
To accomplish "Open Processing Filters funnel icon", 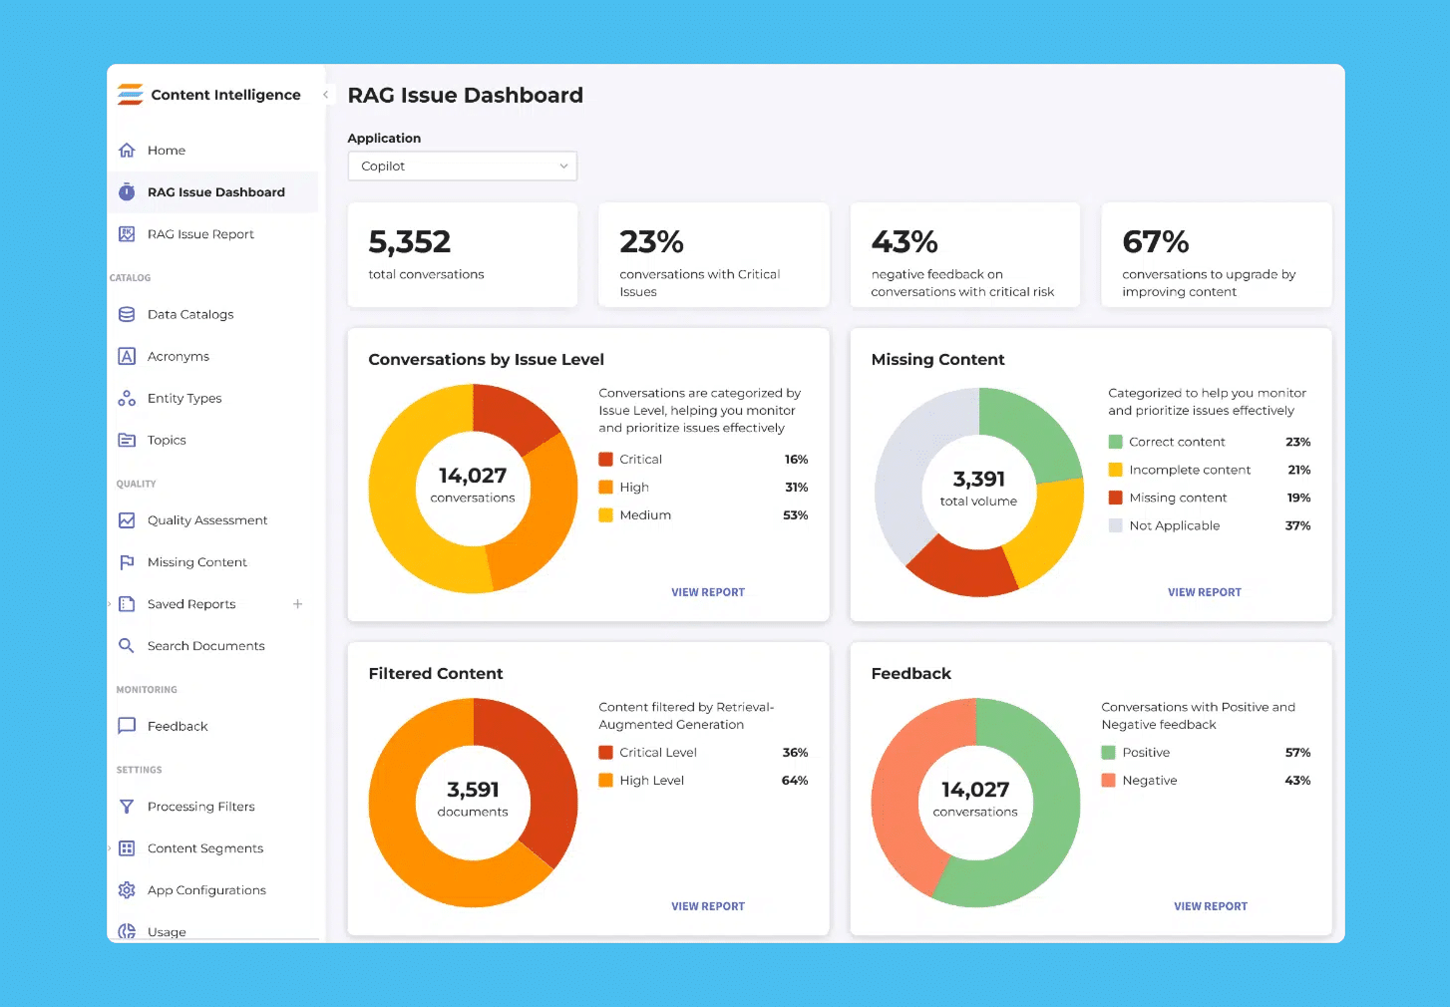I will (127, 807).
